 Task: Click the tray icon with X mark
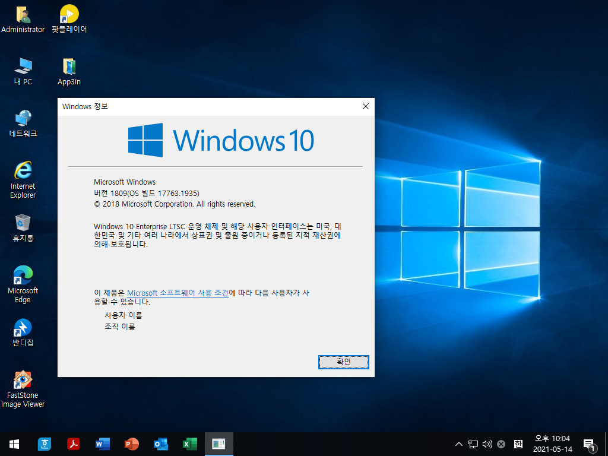501,444
